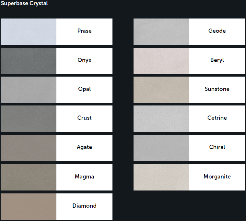
Task: Click the Prase color swatch
Action: 29,31
